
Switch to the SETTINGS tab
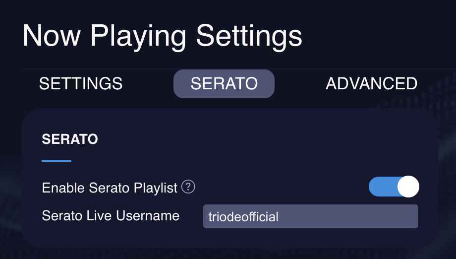81,84
